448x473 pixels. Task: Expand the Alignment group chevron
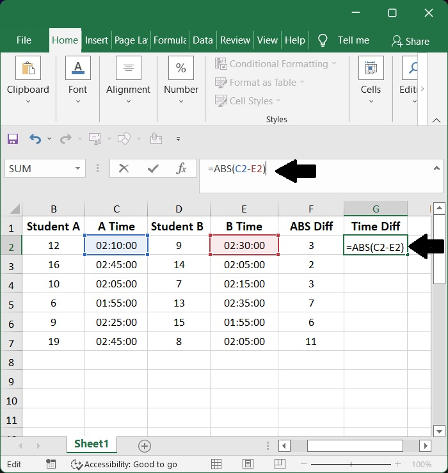pyautogui.click(x=129, y=101)
